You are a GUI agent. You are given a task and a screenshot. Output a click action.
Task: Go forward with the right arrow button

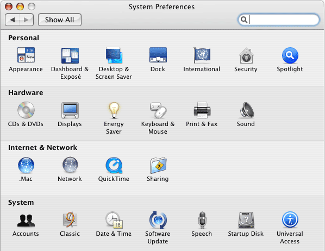26,20
